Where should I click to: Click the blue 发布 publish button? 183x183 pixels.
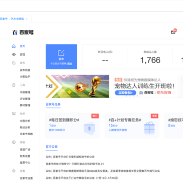[62, 57]
